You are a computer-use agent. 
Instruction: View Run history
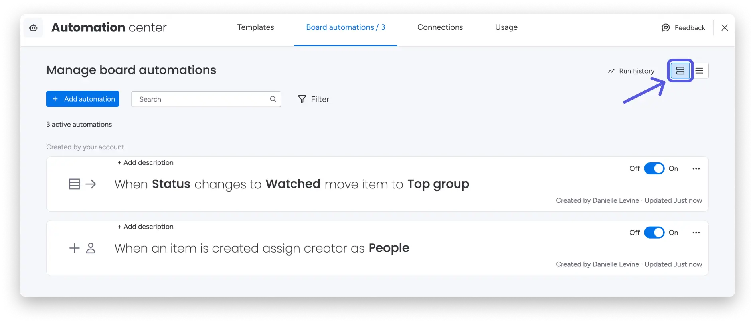[631, 71]
